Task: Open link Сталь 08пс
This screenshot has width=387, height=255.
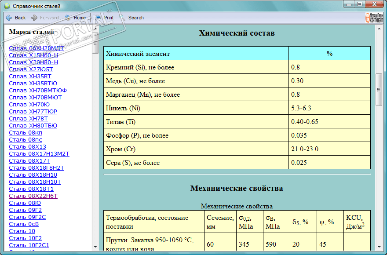Action: [26, 139]
